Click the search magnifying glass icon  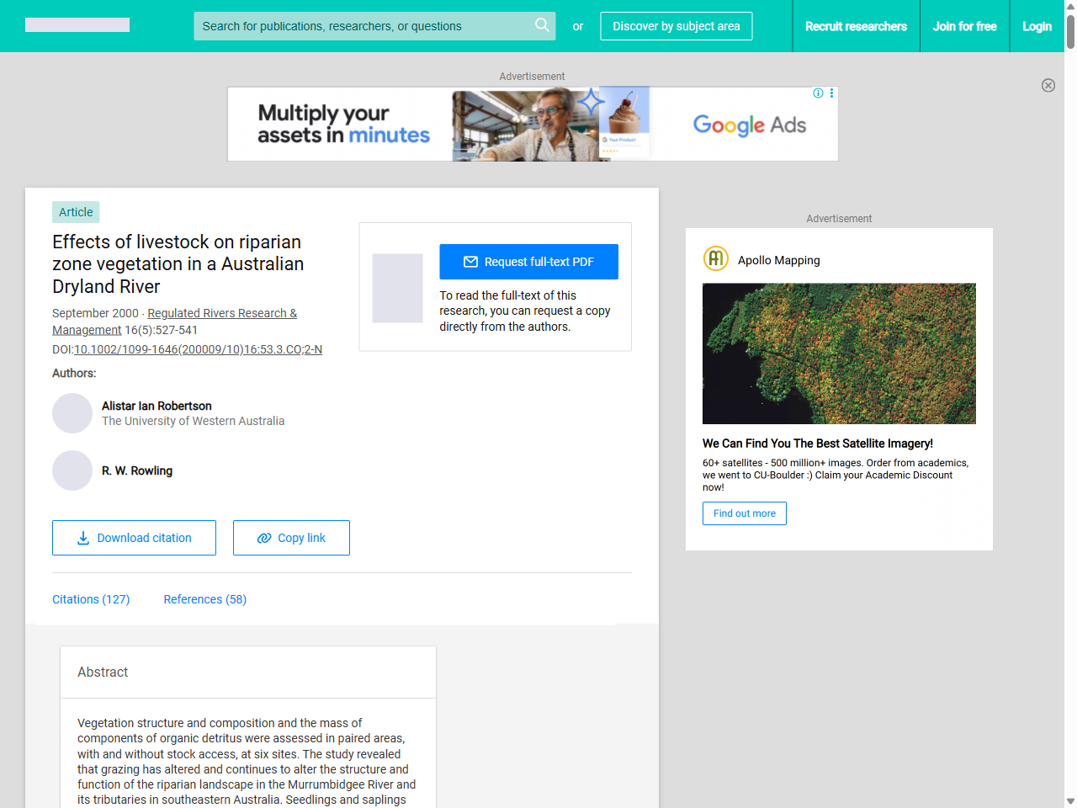[542, 26]
